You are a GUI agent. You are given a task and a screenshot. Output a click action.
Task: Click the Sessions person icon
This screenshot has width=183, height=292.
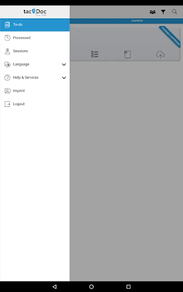[x=7, y=51]
